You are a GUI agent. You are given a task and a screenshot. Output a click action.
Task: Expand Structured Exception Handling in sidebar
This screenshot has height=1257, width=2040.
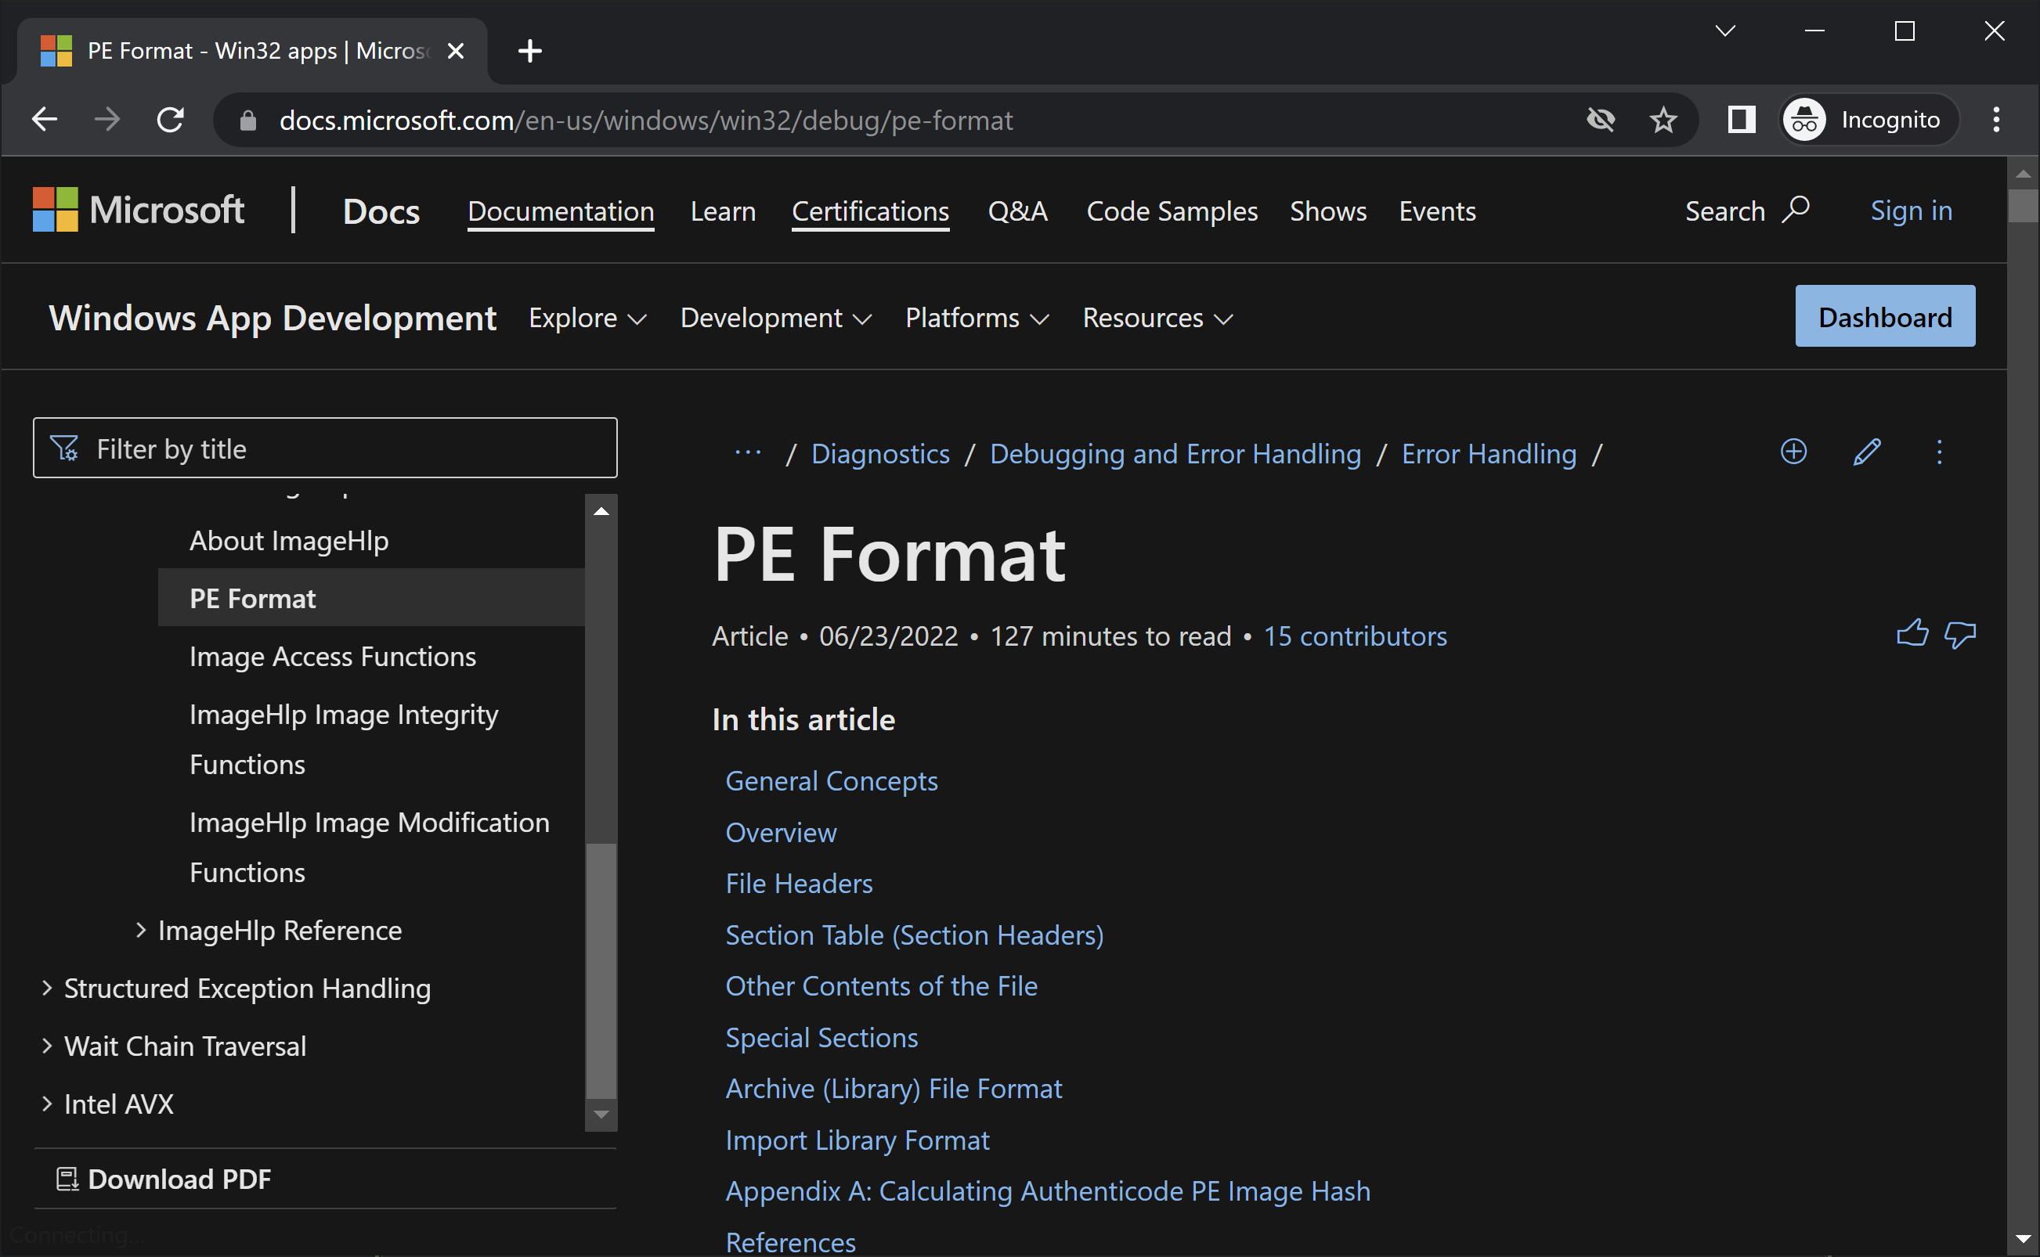[x=48, y=988]
